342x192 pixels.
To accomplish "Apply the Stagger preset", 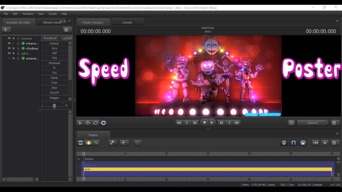I will coord(55,98).
